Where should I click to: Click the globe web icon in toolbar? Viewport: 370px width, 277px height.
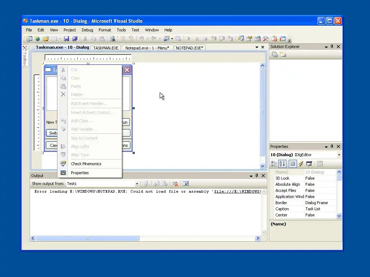(37, 39)
